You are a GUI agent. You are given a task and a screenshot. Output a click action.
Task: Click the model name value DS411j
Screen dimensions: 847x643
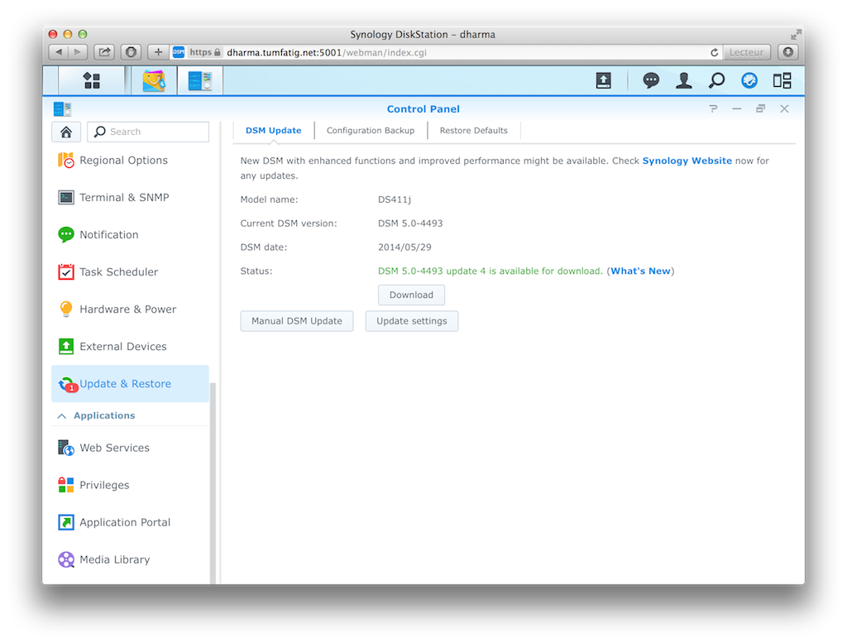coord(395,200)
